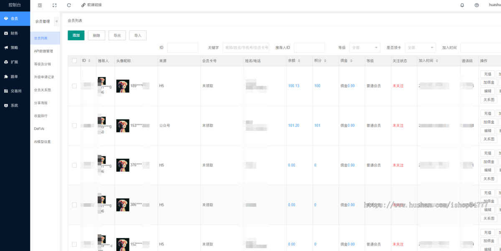Collapse the 会员管理 submenu panel chevron

pos(57,21)
